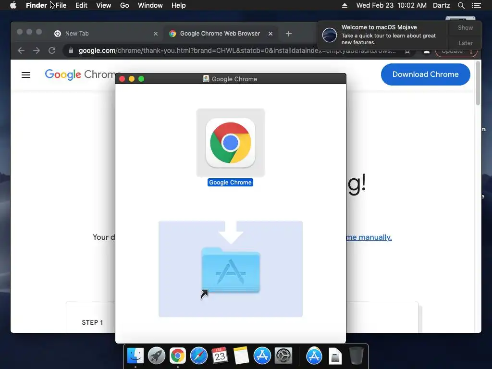Open the Window menu
Image resolution: width=492 pixels, height=369 pixels.
pos(150,5)
